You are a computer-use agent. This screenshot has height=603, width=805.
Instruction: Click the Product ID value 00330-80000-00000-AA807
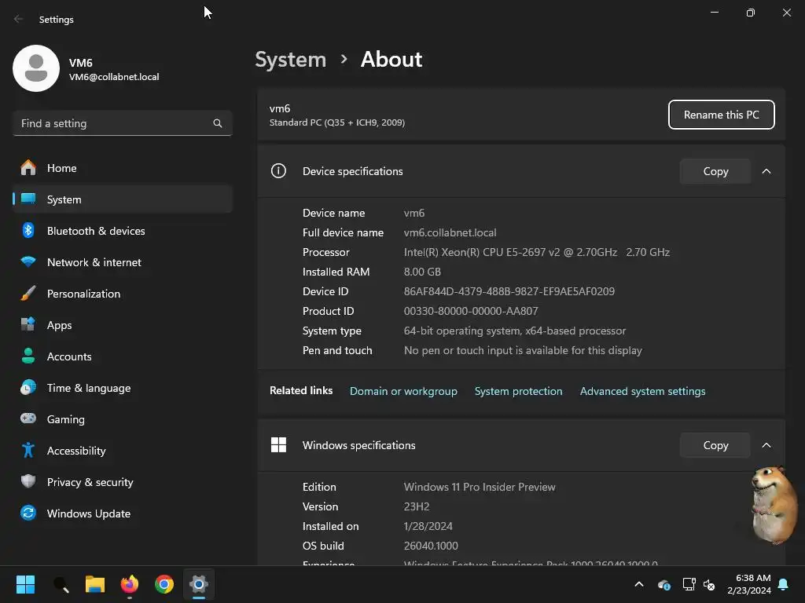pyautogui.click(x=471, y=311)
